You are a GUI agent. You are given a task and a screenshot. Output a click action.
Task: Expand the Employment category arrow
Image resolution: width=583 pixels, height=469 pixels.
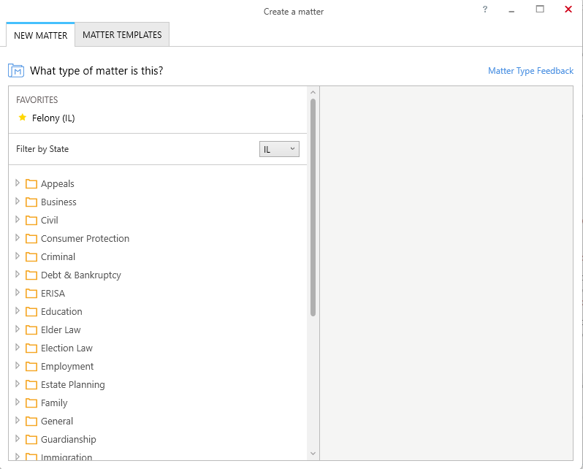click(x=17, y=365)
